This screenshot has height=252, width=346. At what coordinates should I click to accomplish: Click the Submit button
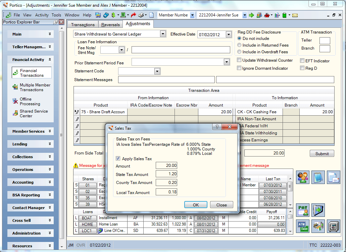(322, 153)
